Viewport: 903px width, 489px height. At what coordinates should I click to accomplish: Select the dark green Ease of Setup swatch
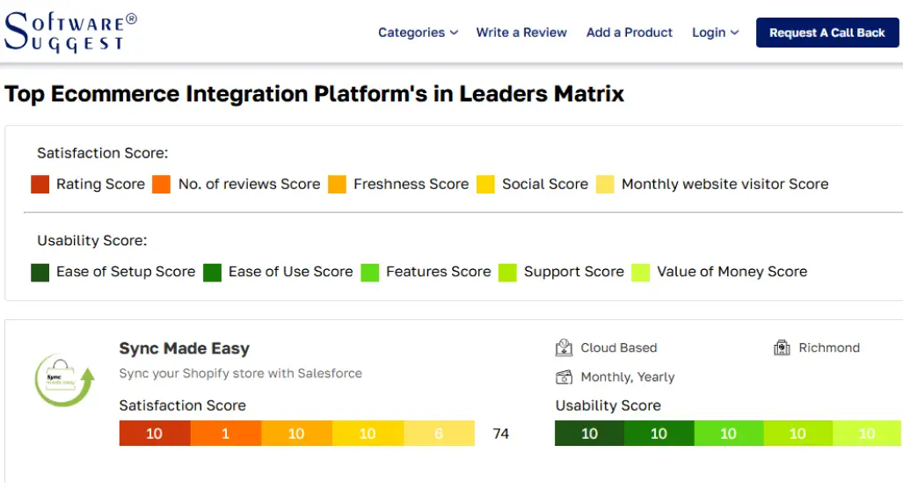click(40, 273)
